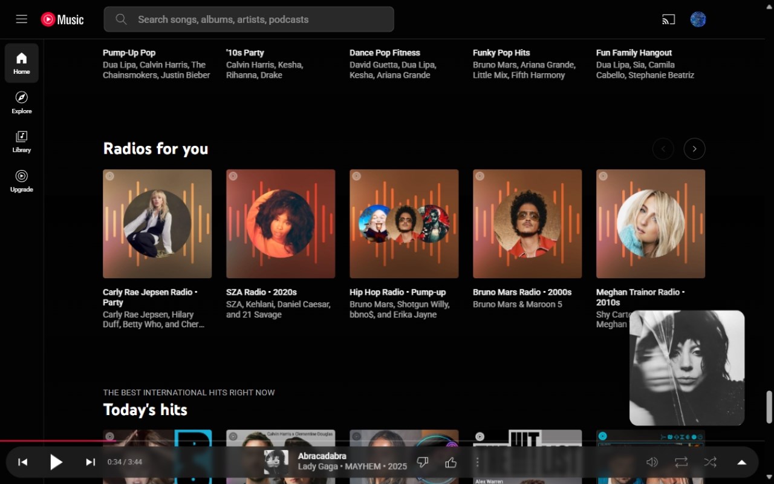This screenshot has width=774, height=484.
Task: Like Abracadabra with thumbs up
Action: pyautogui.click(x=450, y=462)
